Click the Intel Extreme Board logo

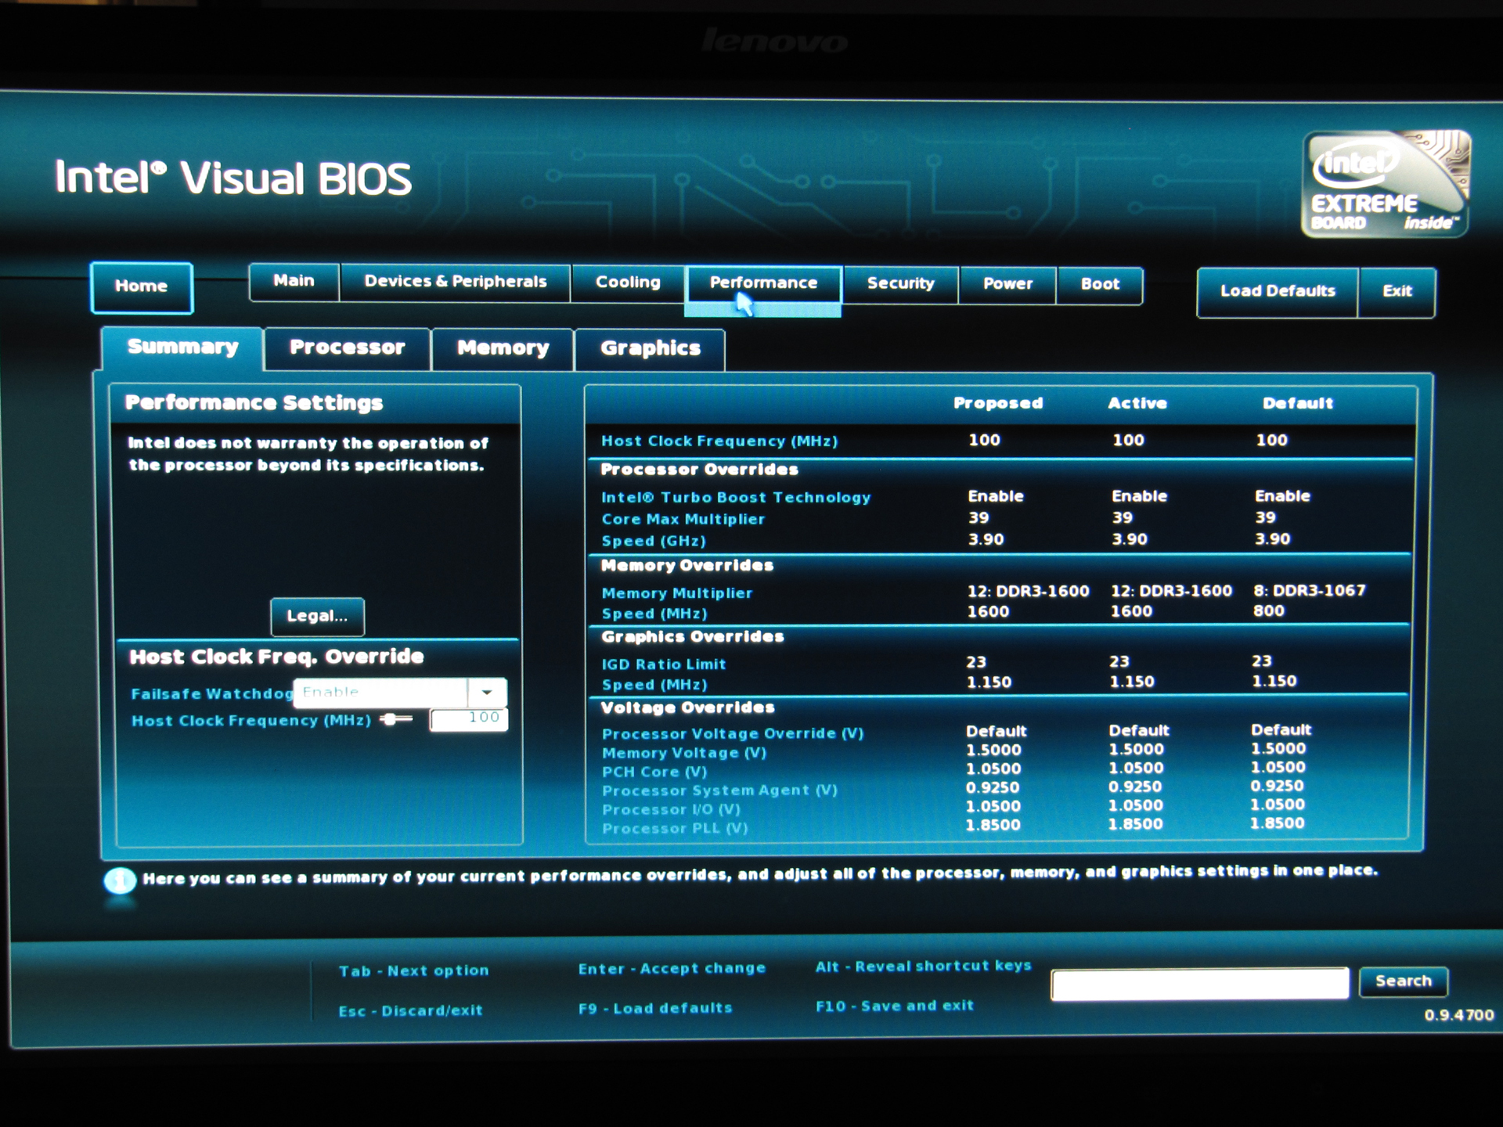1385,184
